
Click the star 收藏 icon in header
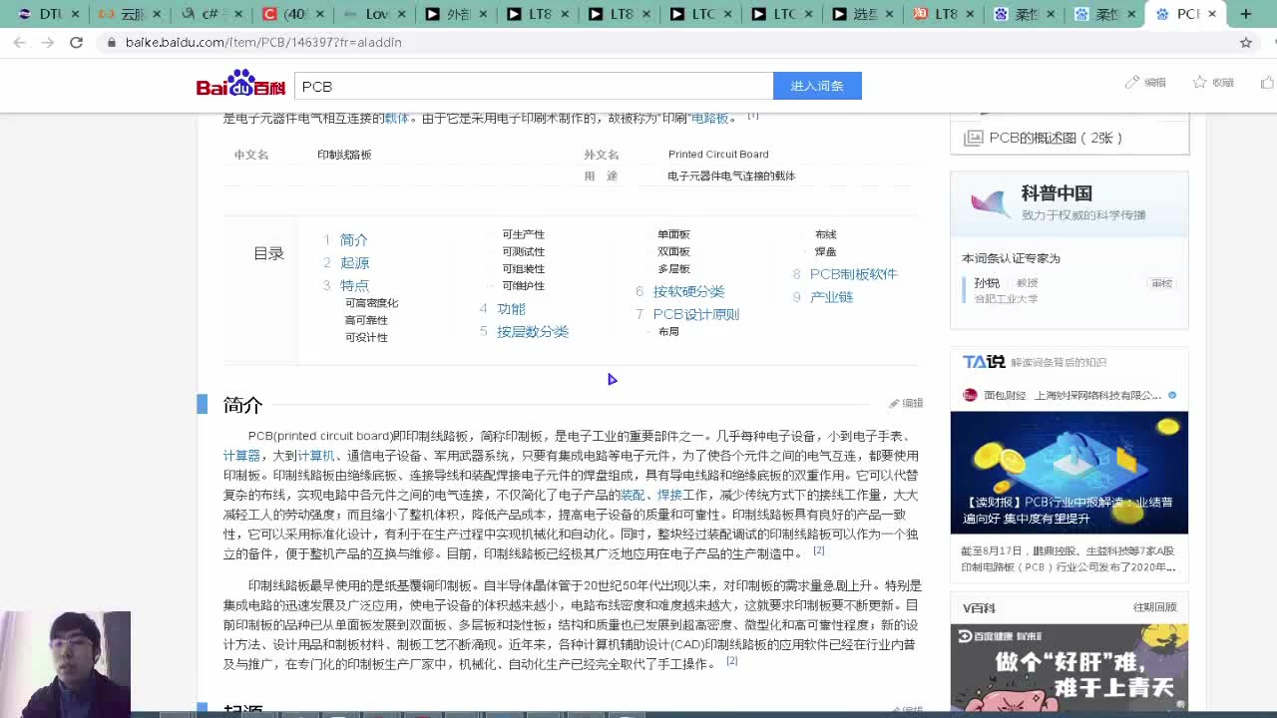(1200, 82)
